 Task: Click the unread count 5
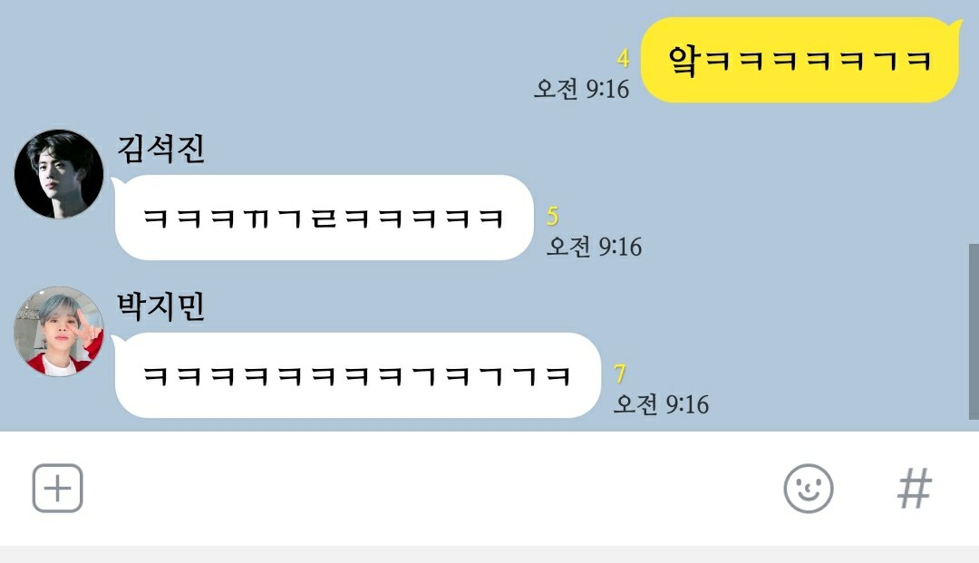pos(552,216)
